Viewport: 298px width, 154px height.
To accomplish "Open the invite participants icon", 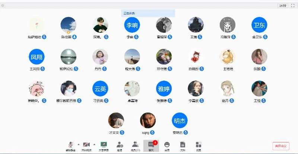I will 120,145.
